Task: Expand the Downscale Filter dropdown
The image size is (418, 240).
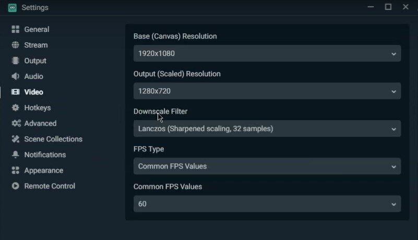Action: [267, 129]
